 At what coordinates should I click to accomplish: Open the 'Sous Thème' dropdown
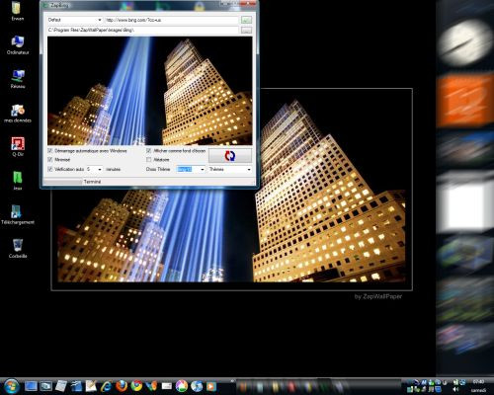(191, 169)
